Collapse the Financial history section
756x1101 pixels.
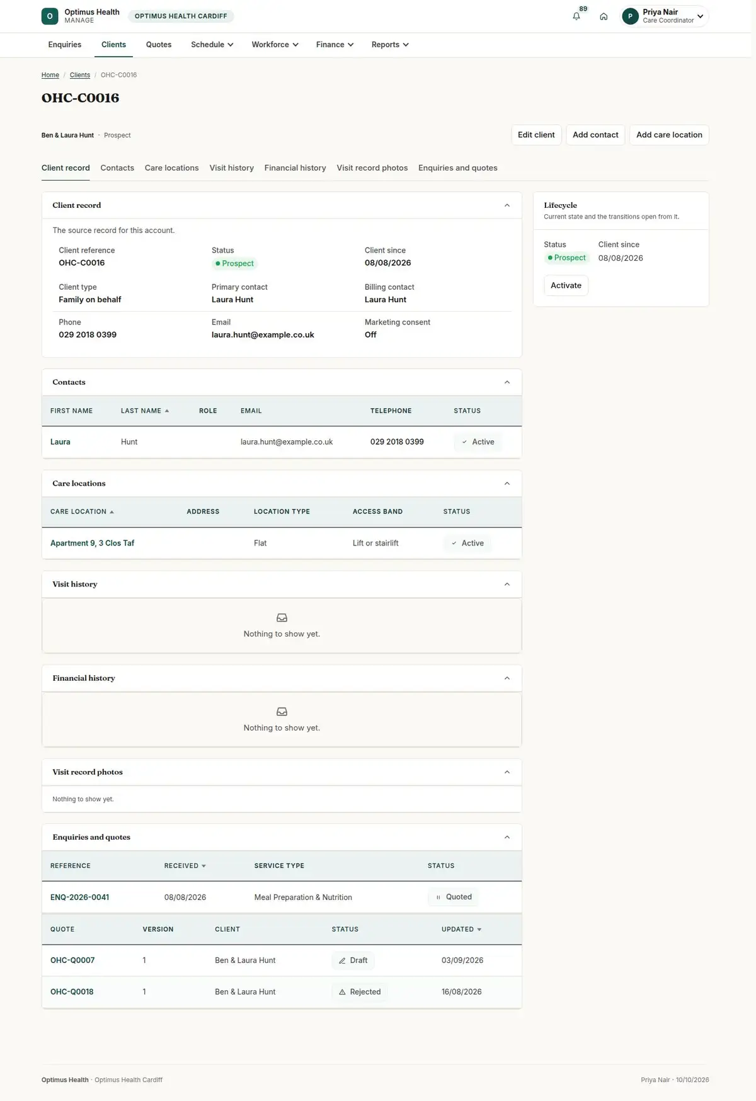coord(507,678)
